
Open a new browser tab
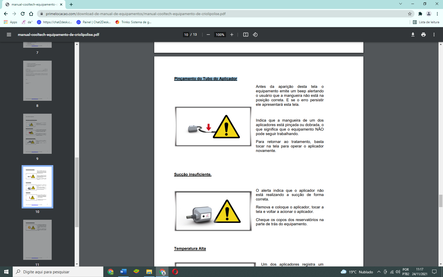point(71,4)
